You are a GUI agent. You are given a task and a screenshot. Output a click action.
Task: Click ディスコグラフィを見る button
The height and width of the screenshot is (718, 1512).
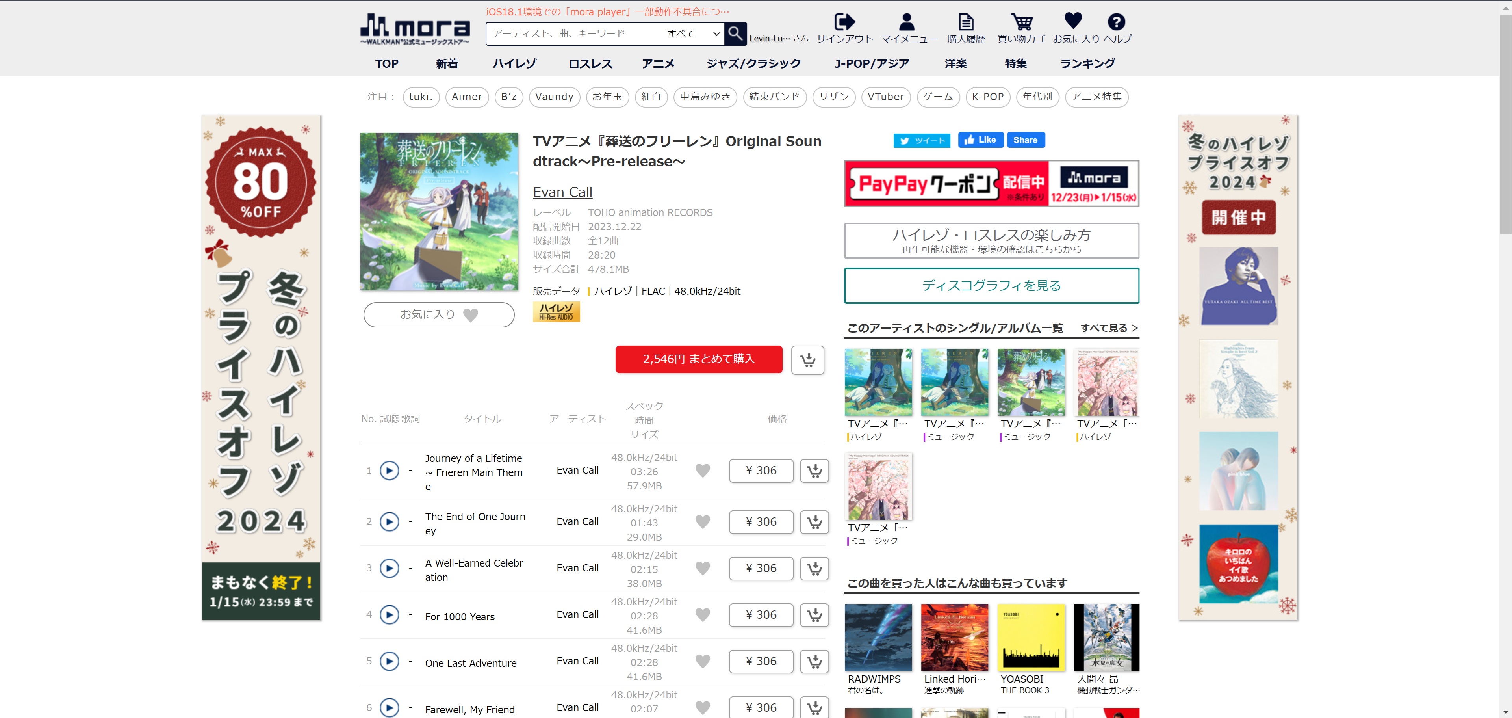991,286
